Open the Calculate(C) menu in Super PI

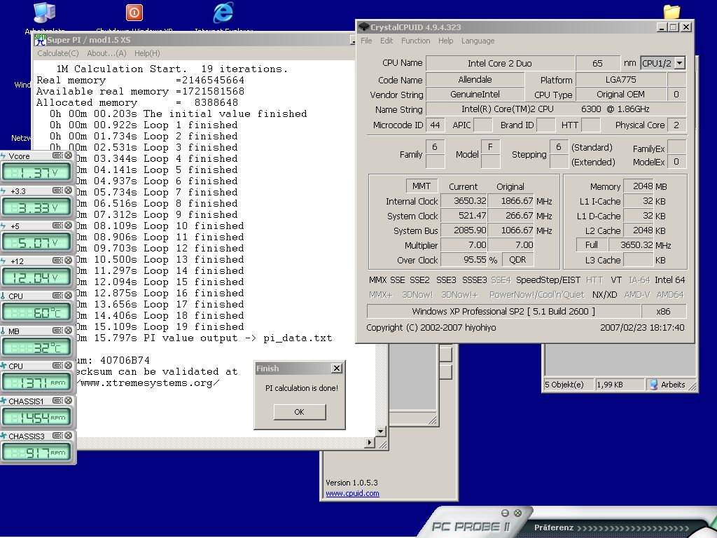(x=58, y=53)
